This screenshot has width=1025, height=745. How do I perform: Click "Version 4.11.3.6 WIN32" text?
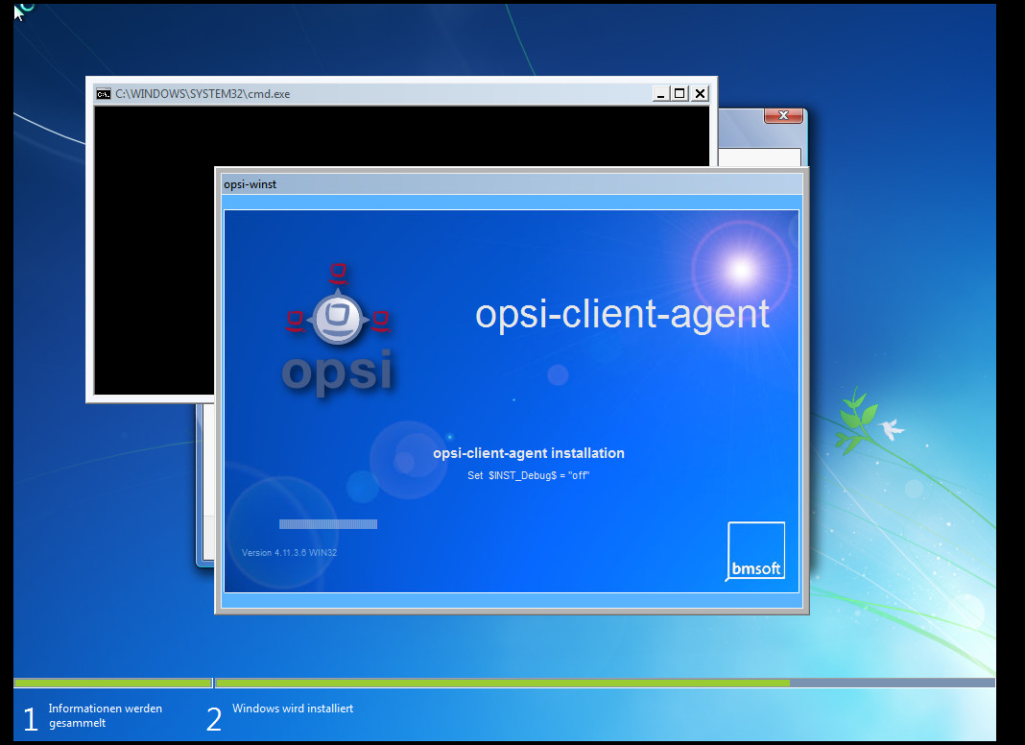[x=290, y=553]
